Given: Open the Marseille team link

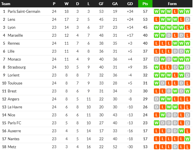Looking at the screenshot, I should pyautogui.click(x=15, y=35).
